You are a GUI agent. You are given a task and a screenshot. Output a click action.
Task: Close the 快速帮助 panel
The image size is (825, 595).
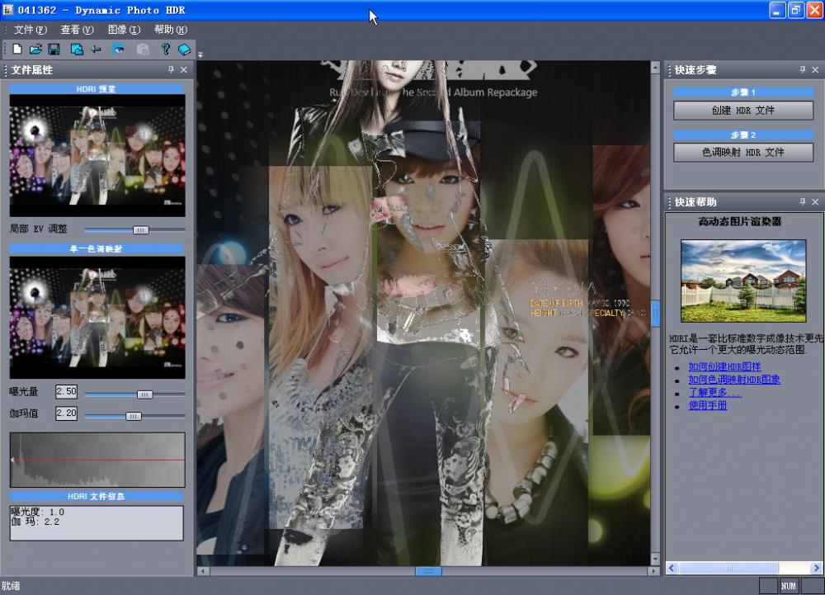click(815, 201)
